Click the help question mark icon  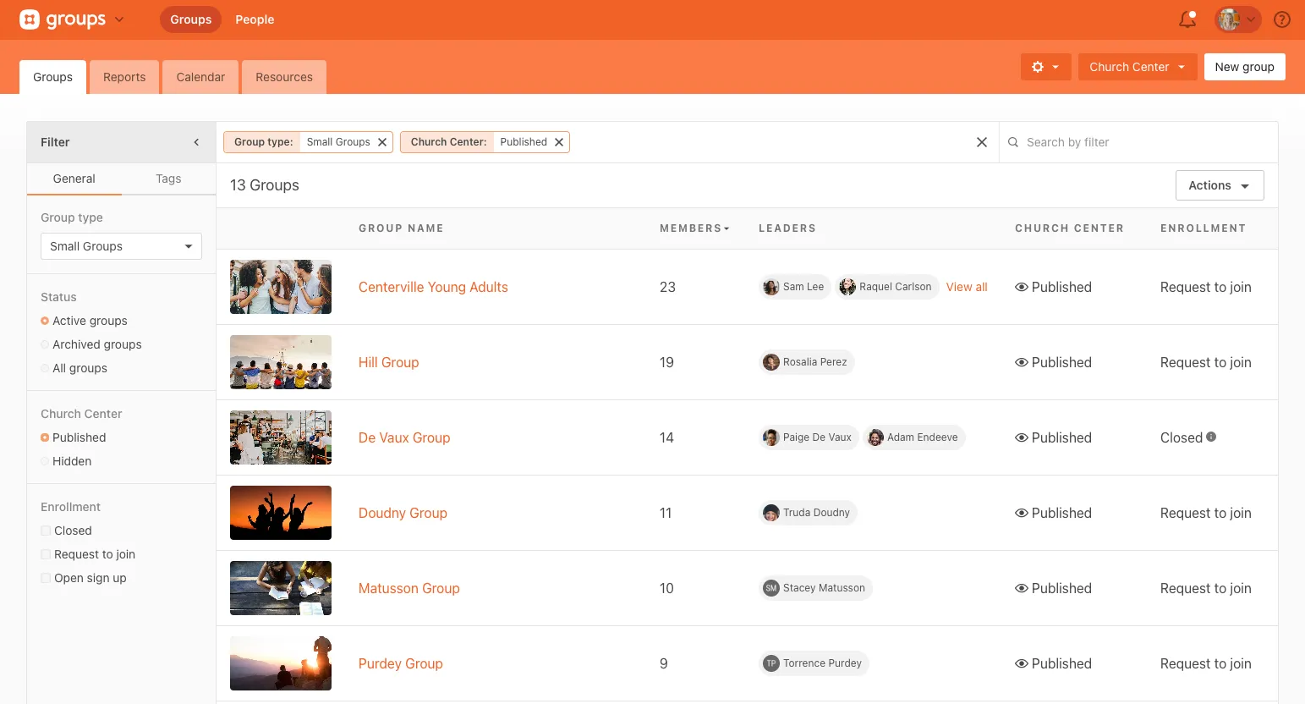(1282, 19)
